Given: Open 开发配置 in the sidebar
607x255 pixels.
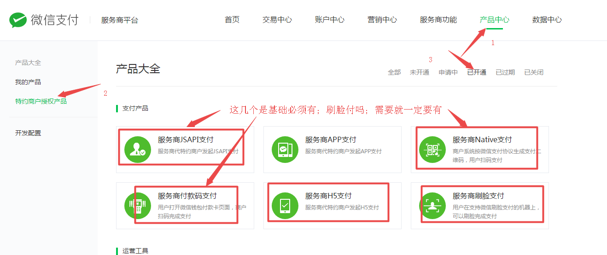Looking at the screenshot, I should click(x=28, y=133).
